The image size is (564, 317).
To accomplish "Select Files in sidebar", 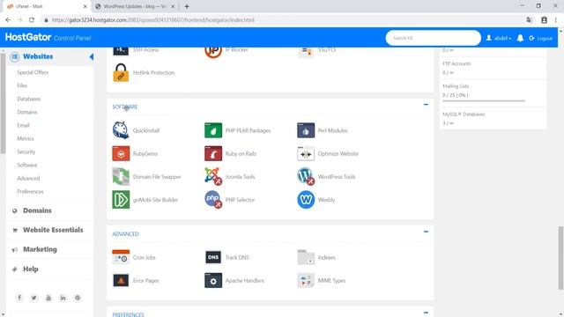I will point(22,85).
